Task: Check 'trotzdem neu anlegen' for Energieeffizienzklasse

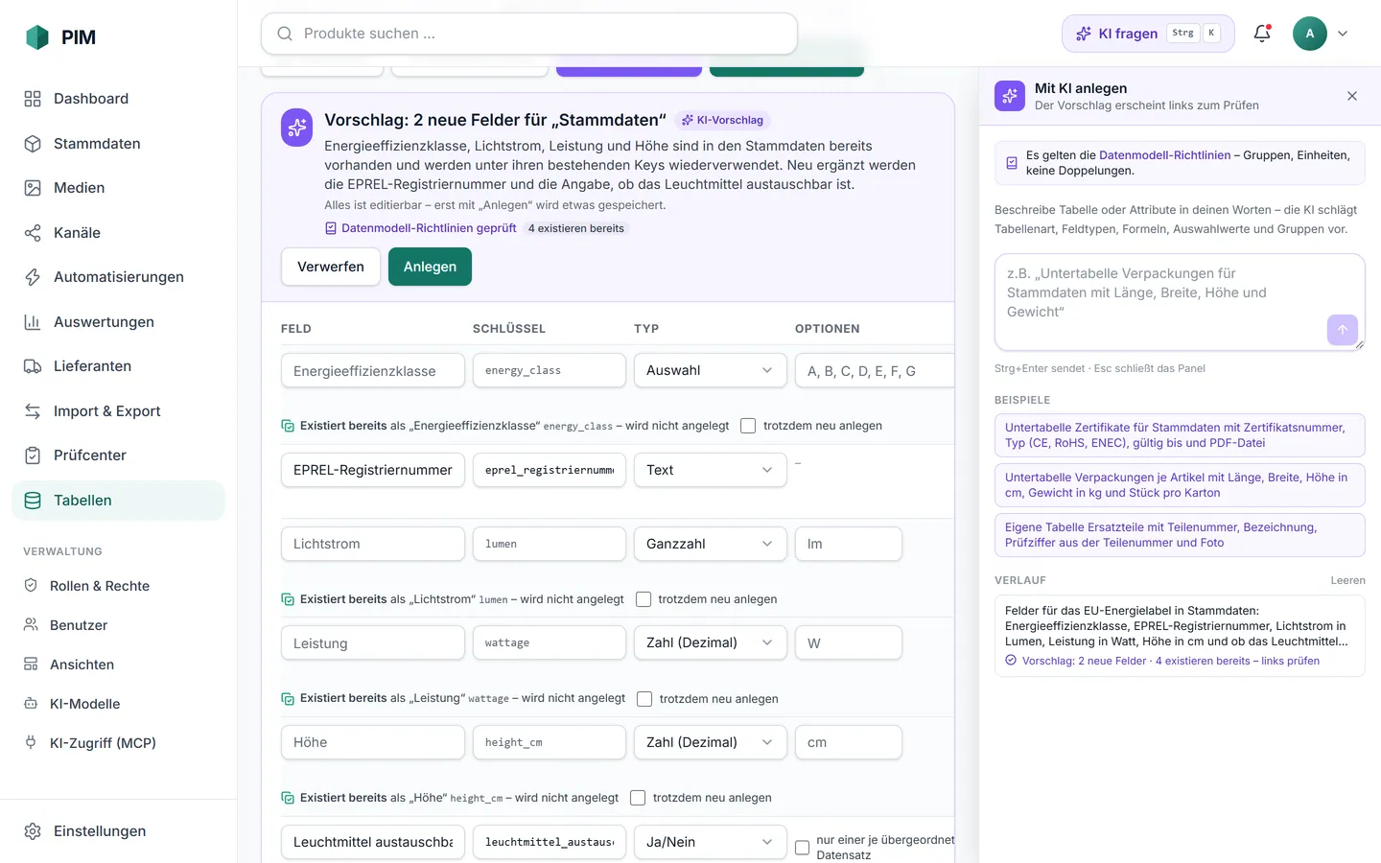Action: (x=748, y=426)
